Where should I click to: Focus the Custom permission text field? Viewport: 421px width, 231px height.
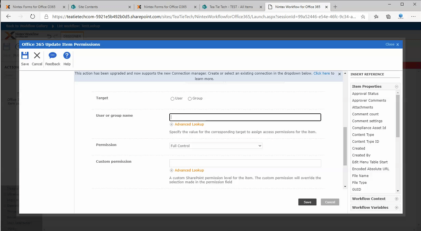(x=245, y=163)
